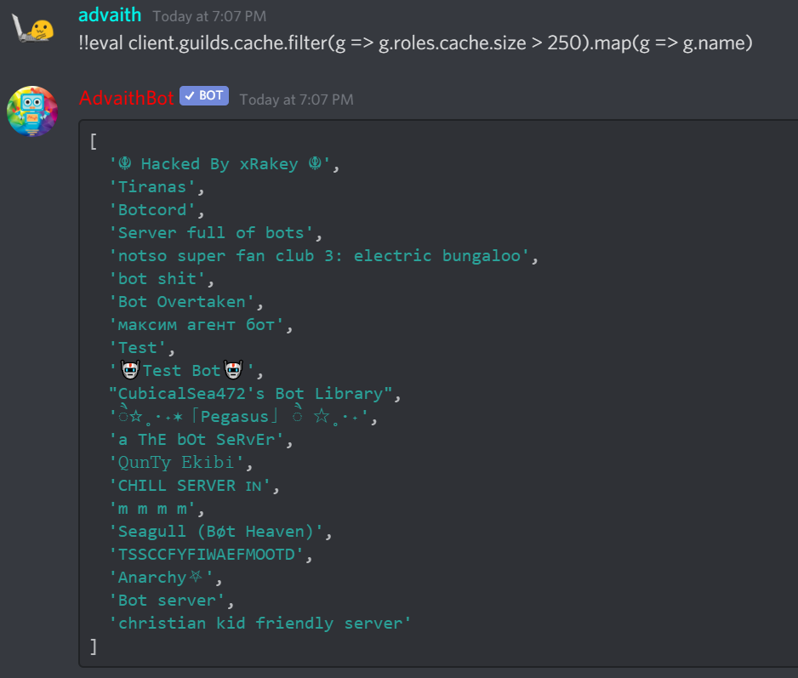Open the AdvaithBot username profile
The height and width of the screenshot is (678, 798).
(126, 98)
